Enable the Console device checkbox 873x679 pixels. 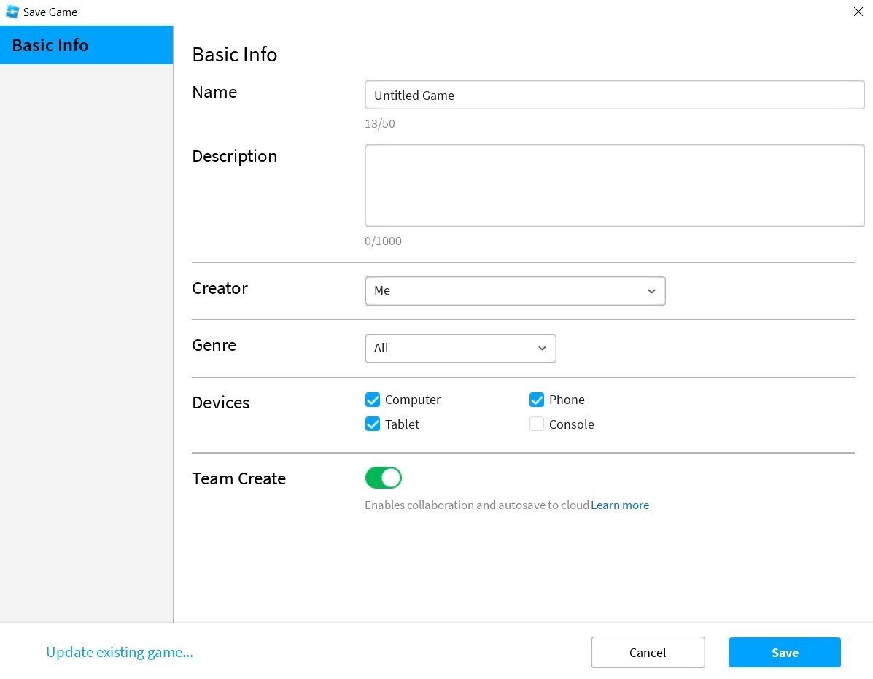click(537, 424)
